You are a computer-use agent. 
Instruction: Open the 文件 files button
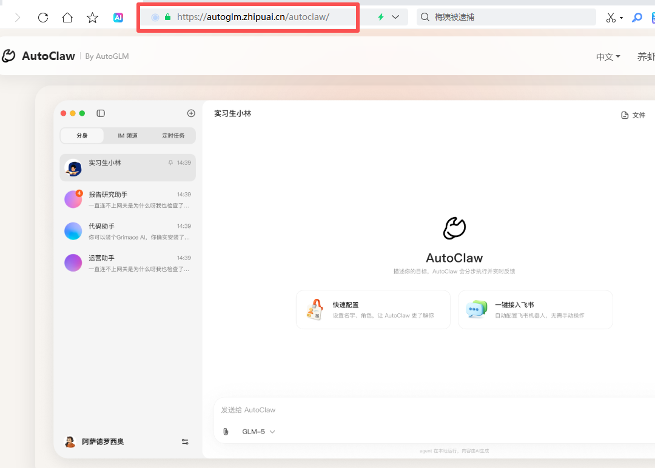[633, 115]
